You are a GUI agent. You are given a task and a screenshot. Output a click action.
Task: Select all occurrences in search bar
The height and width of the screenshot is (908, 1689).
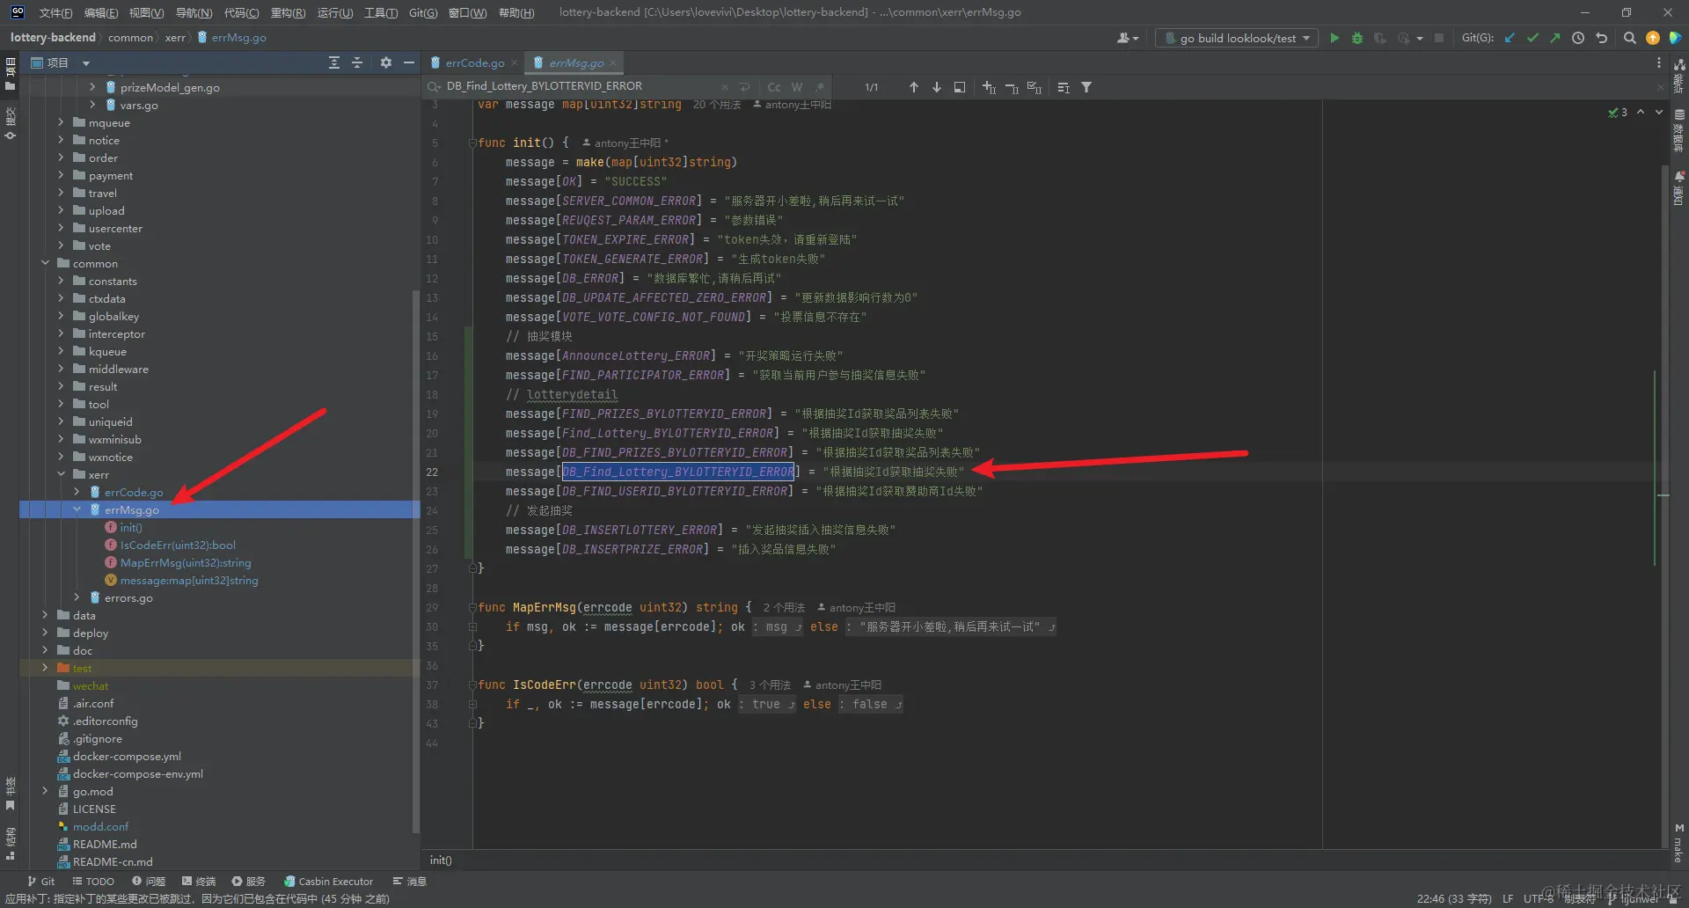(1035, 87)
